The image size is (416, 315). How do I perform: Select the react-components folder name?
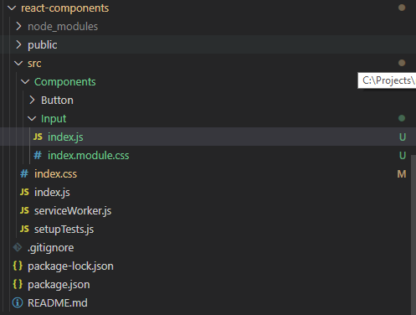tap(65, 8)
